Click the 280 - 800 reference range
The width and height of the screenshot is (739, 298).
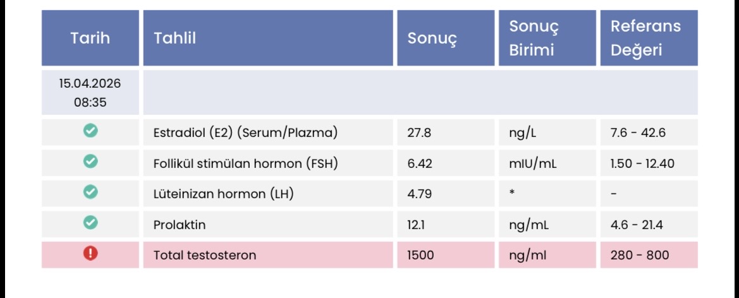[x=640, y=255]
